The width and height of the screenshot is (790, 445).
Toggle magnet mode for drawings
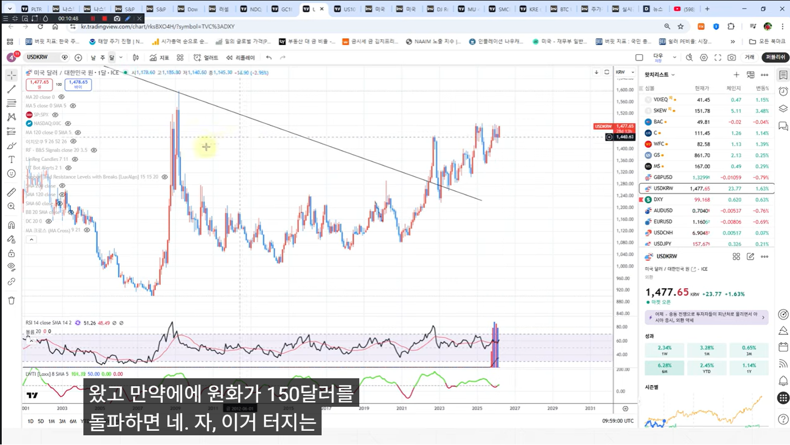point(11,225)
